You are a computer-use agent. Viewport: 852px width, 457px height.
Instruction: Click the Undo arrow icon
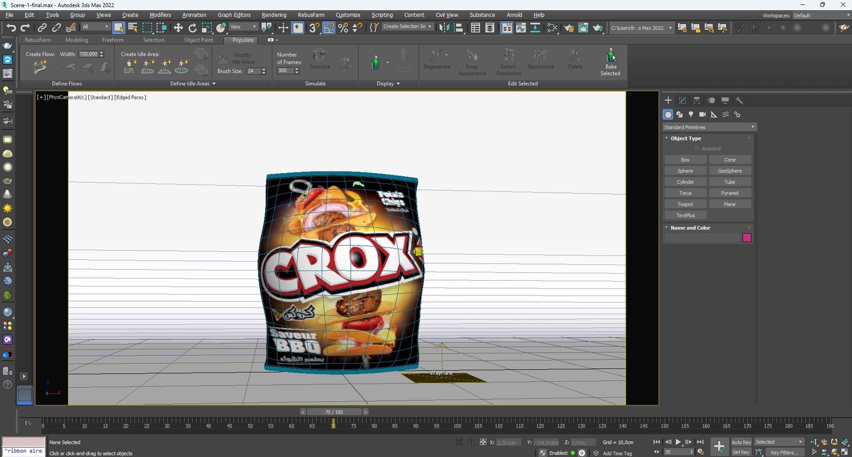point(11,28)
